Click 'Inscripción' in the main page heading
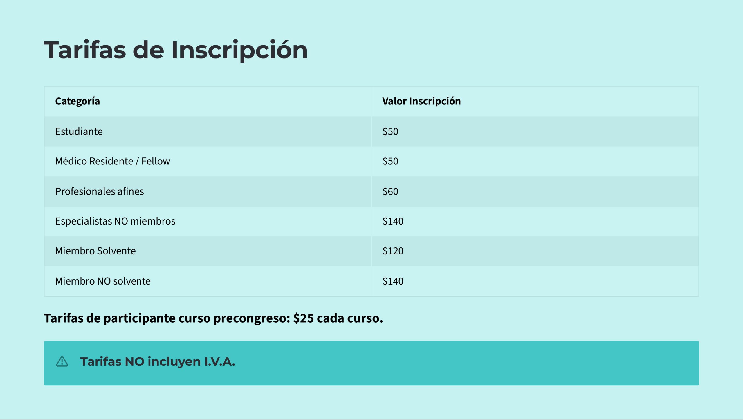 [x=239, y=50]
